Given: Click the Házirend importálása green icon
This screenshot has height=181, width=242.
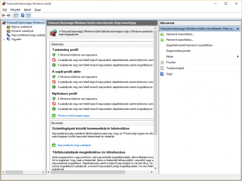Looking at the screenshot, I should point(162,34).
